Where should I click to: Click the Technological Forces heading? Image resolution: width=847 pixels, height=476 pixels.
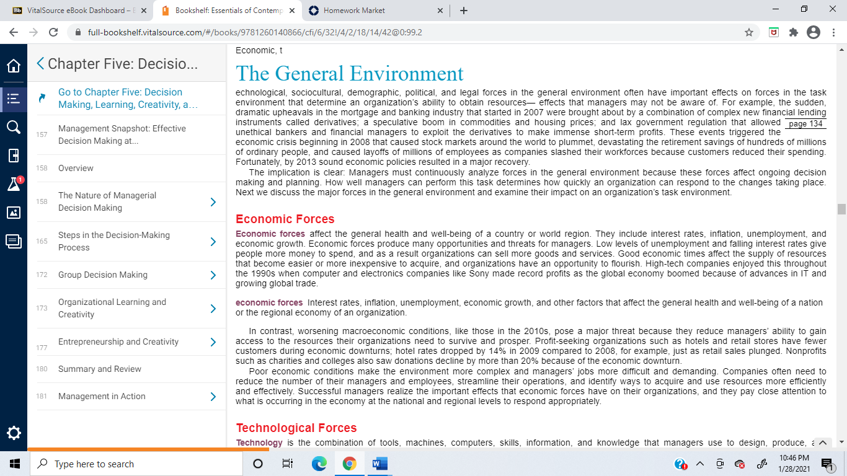[x=298, y=428]
